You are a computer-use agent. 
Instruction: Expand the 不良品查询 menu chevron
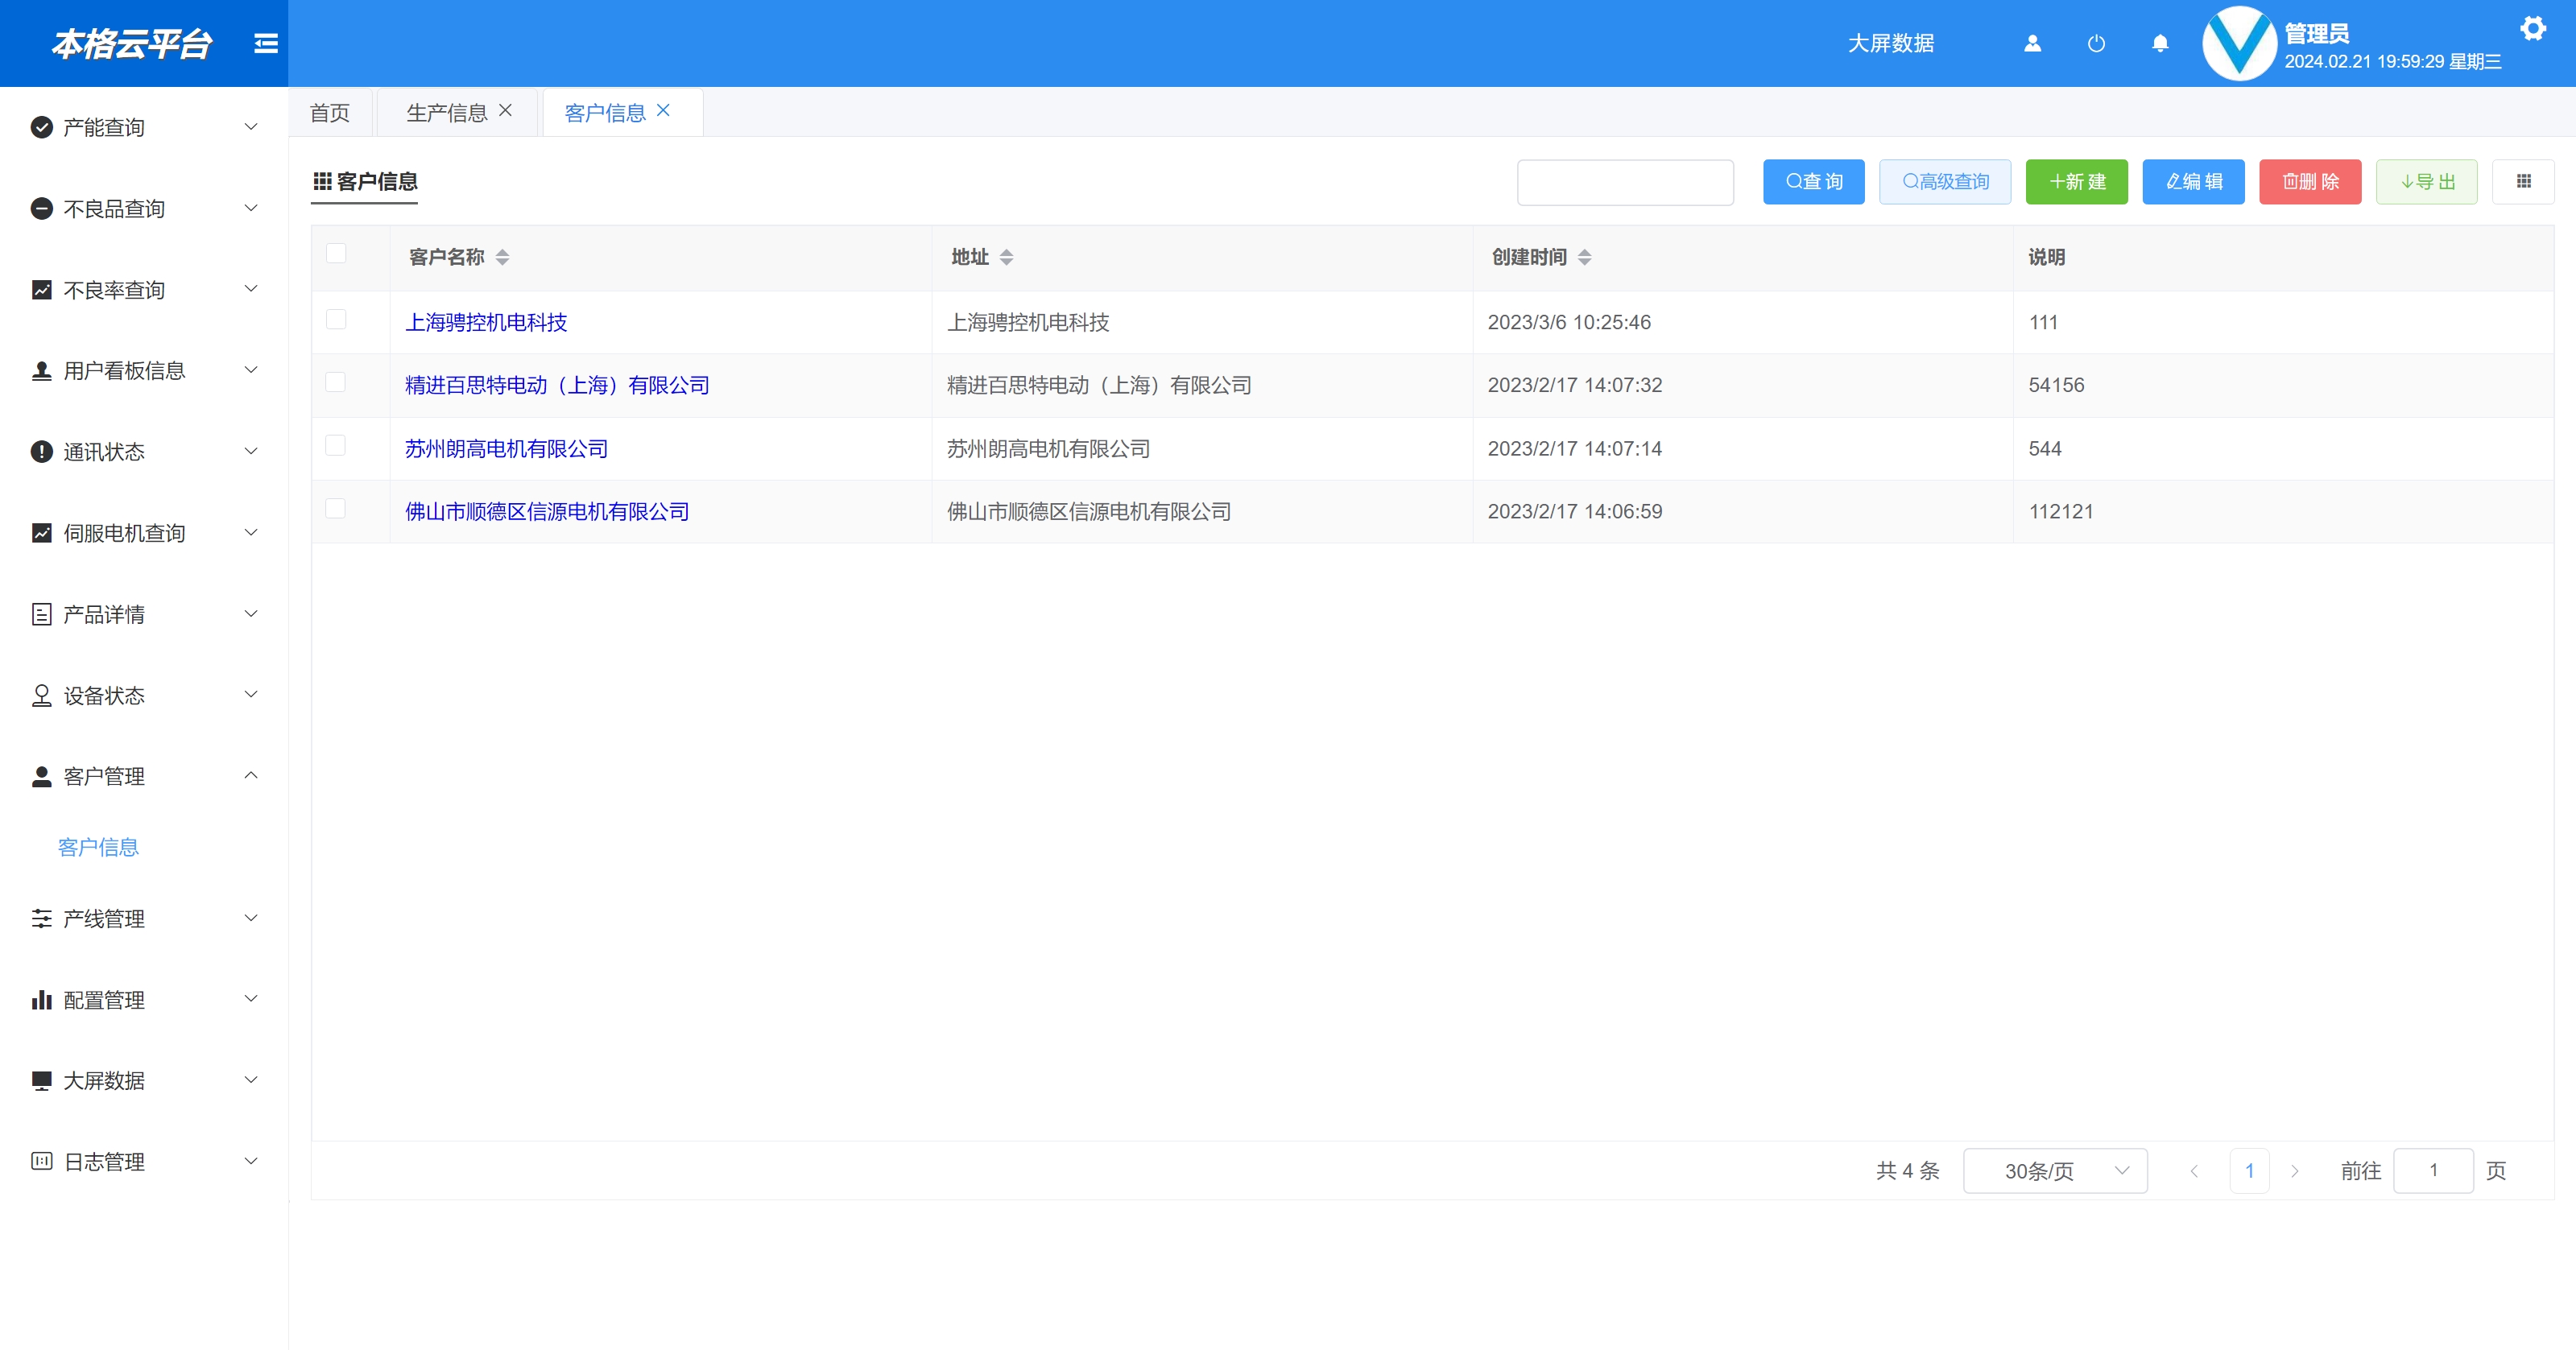pyautogui.click(x=251, y=207)
